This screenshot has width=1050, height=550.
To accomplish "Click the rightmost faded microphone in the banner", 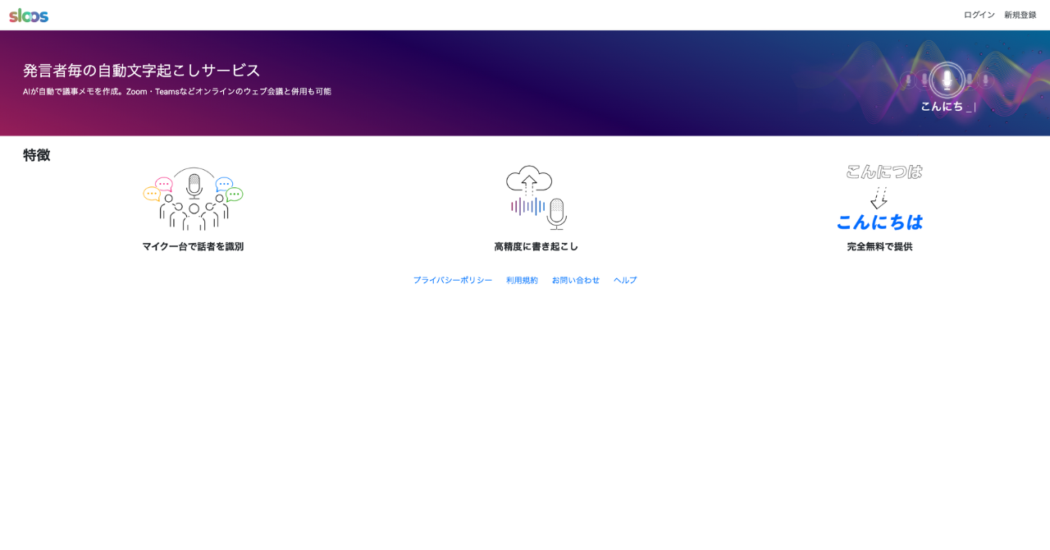I will pyautogui.click(x=986, y=80).
